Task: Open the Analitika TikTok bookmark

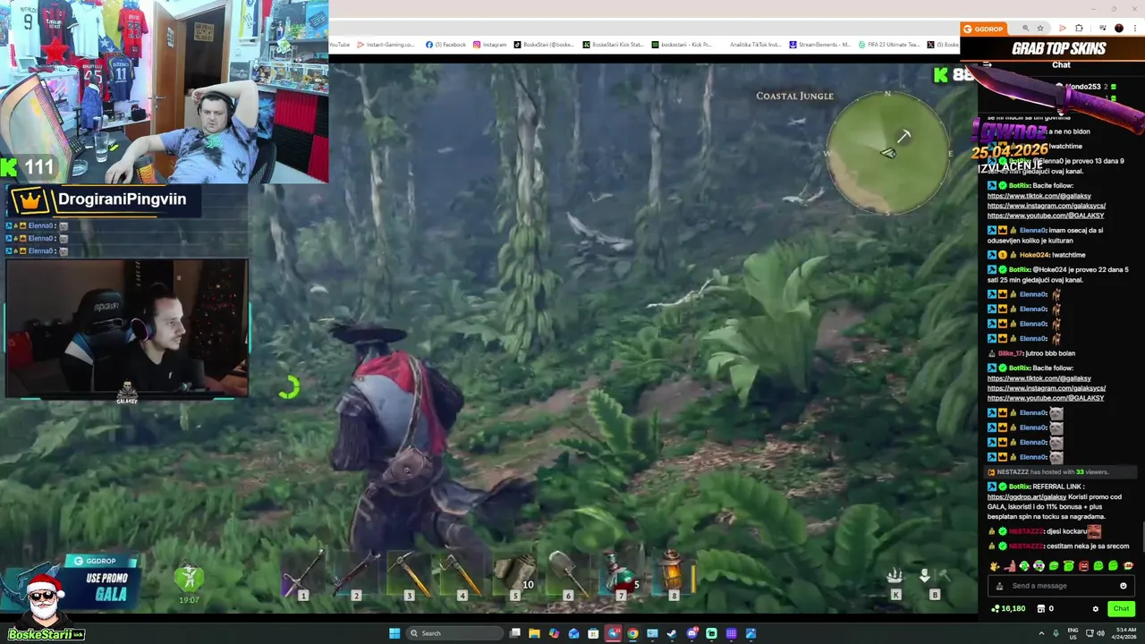Action: [x=755, y=45]
